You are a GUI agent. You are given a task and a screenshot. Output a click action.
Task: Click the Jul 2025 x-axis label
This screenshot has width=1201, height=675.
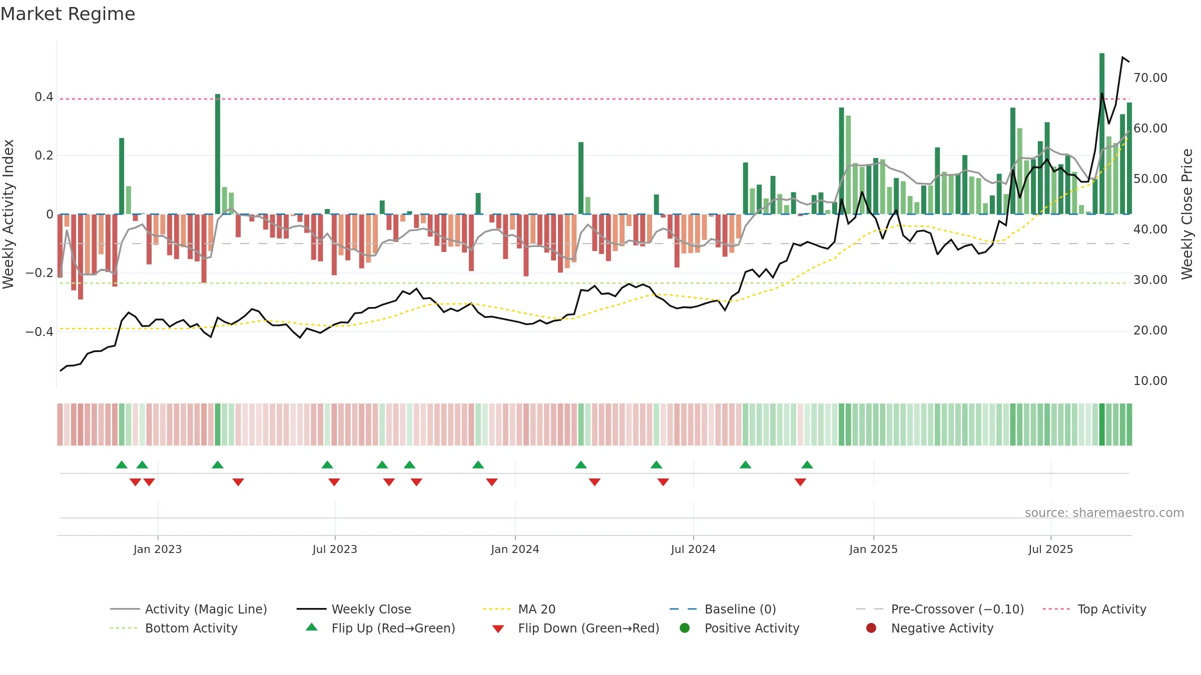coord(1051,549)
